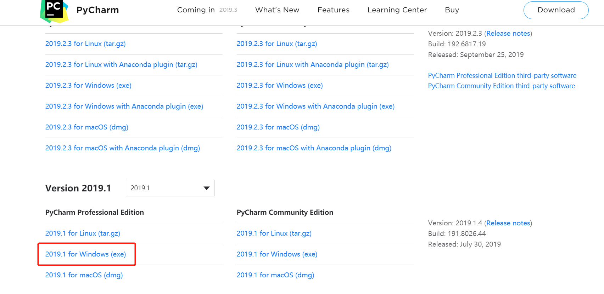Download Community 2019.2.3 for Windows (exe)
The width and height of the screenshot is (604, 294).
coord(280,85)
